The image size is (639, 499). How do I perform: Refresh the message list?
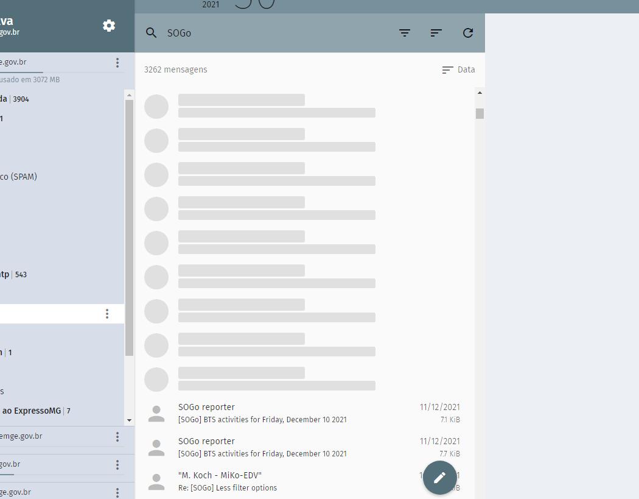coord(467,33)
